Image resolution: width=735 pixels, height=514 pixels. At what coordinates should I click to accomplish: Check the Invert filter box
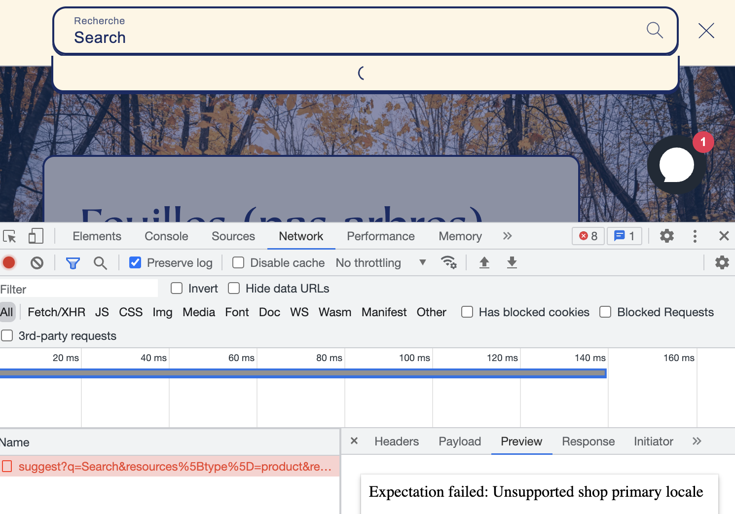pyautogui.click(x=177, y=288)
